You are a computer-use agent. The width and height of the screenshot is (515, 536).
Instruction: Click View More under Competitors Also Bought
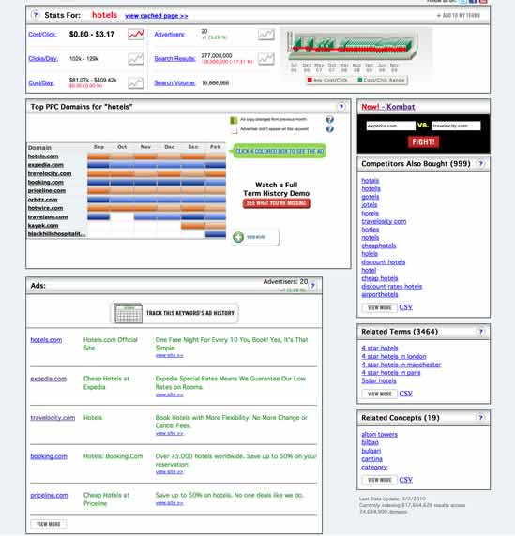[x=380, y=307]
